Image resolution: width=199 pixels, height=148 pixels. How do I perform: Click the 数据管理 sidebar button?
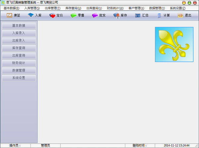coord(19,70)
